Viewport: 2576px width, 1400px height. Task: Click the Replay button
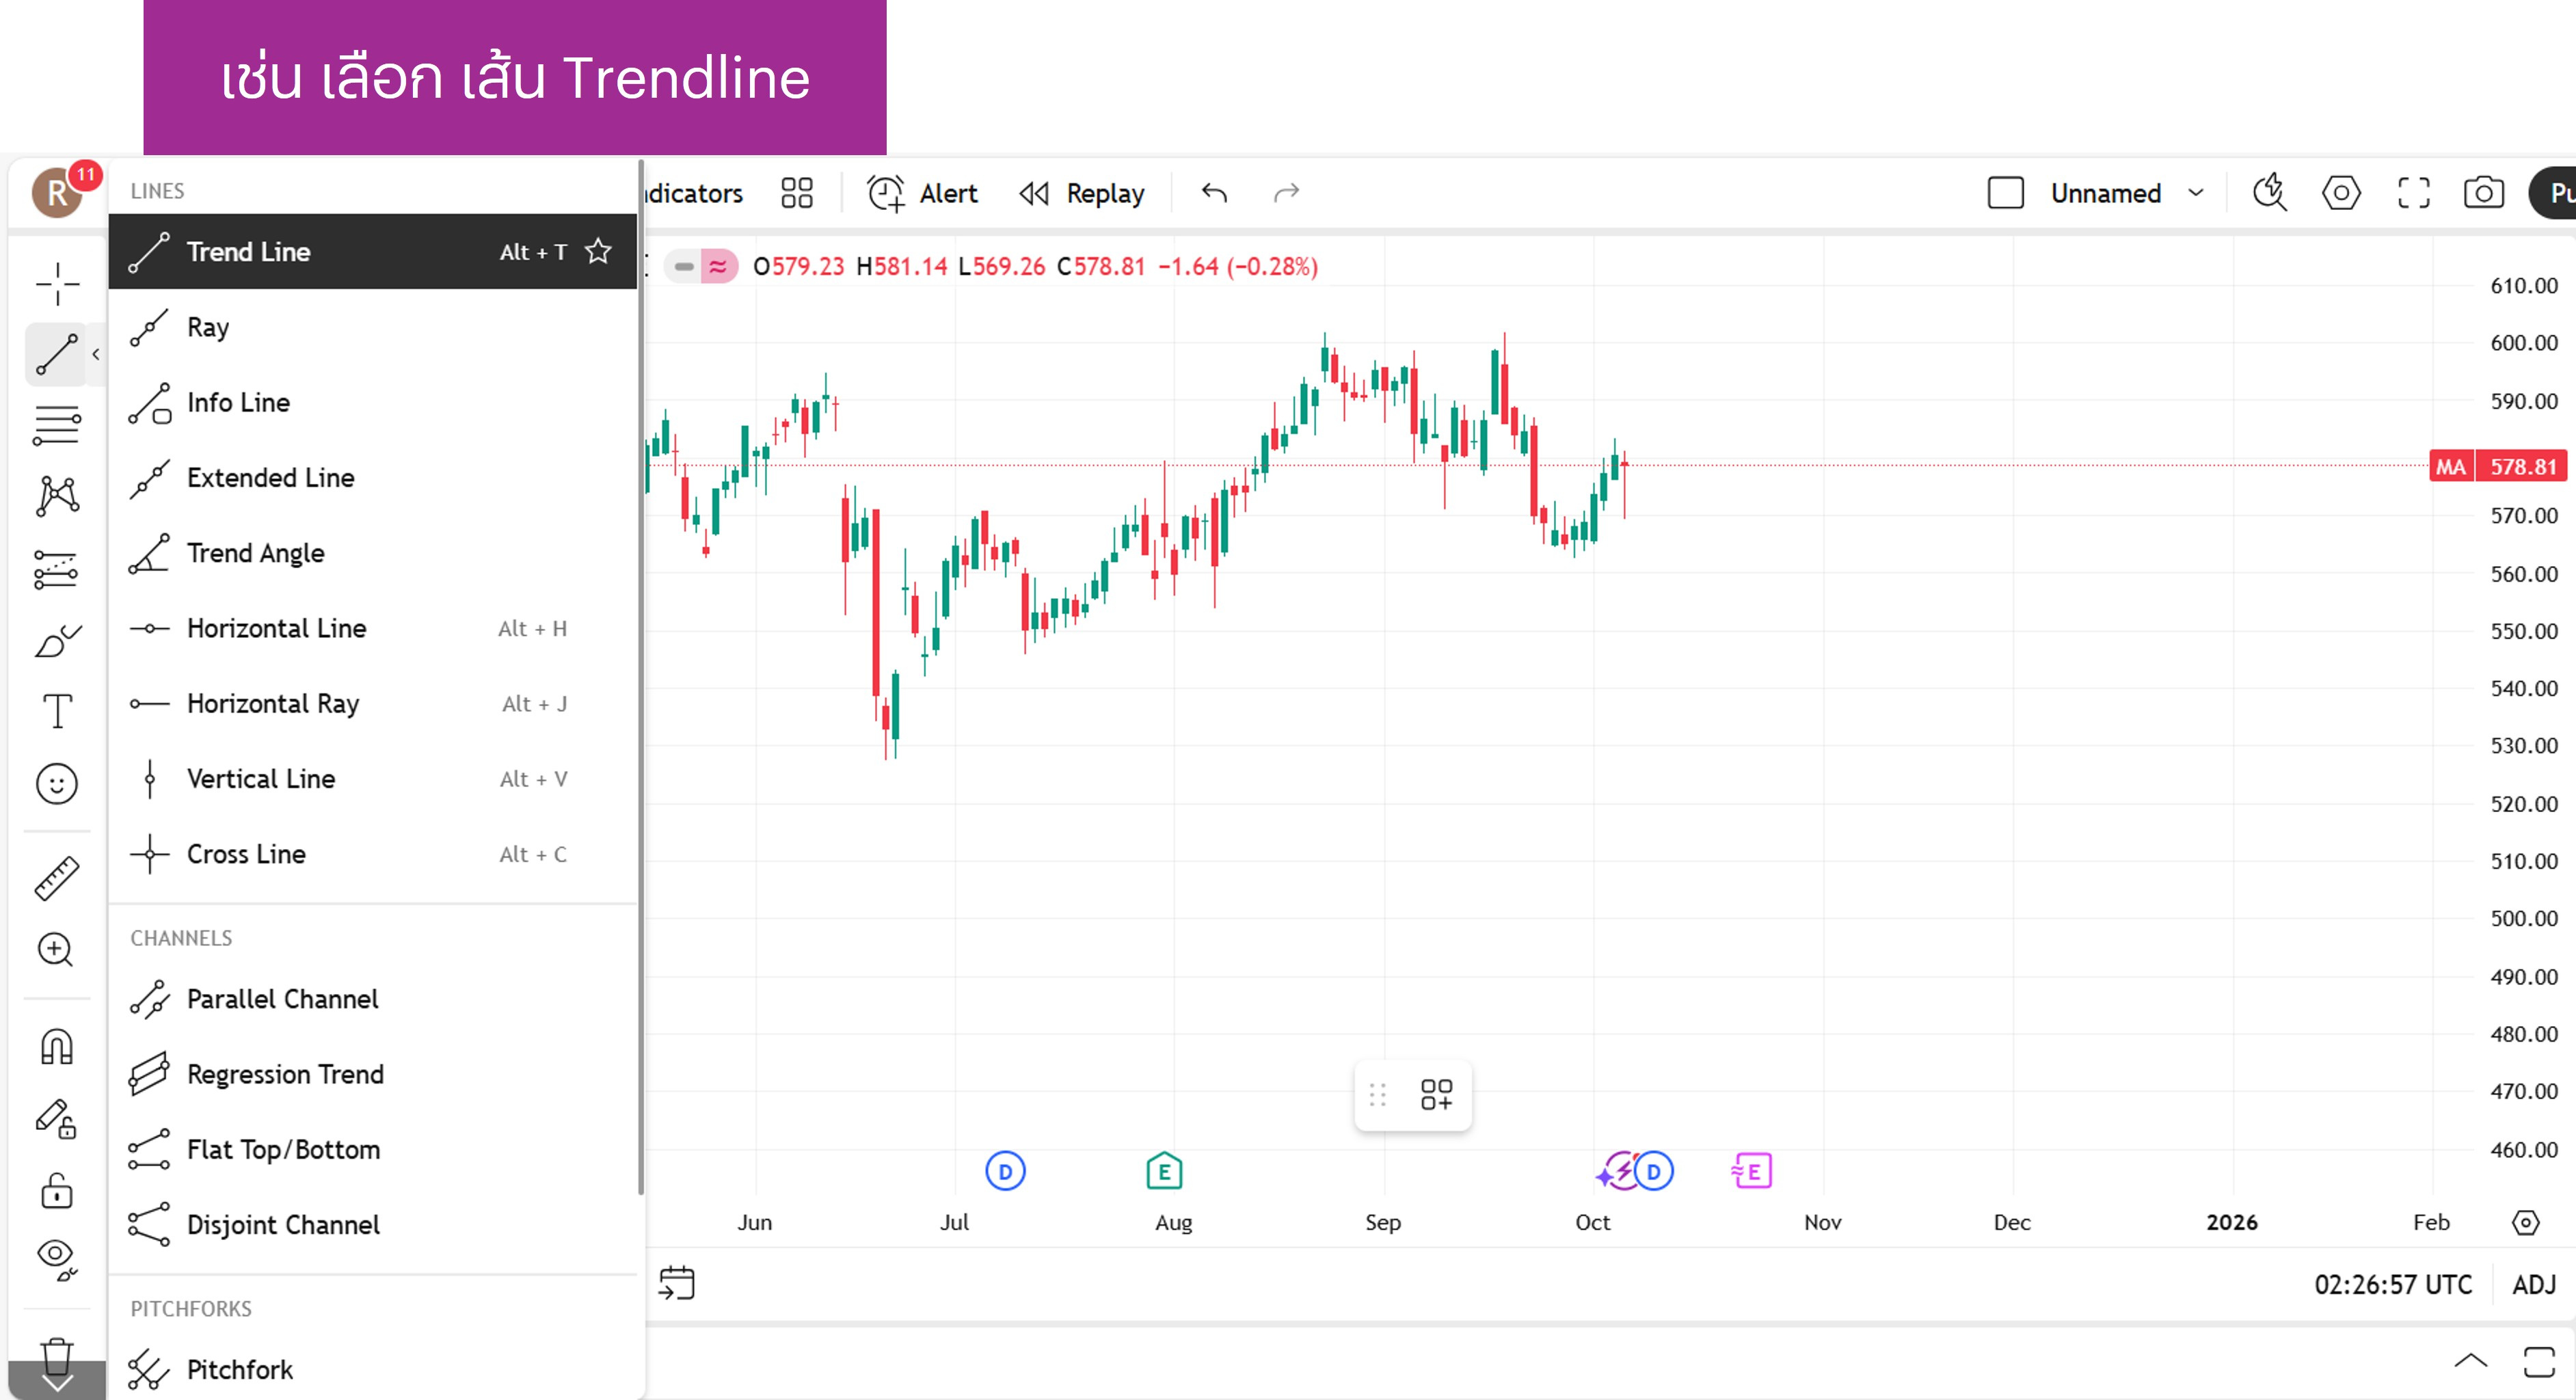point(1082,193)
